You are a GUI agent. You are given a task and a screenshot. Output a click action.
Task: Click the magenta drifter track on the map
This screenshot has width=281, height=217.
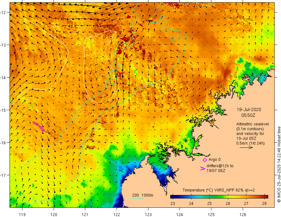tap(39, 126)
